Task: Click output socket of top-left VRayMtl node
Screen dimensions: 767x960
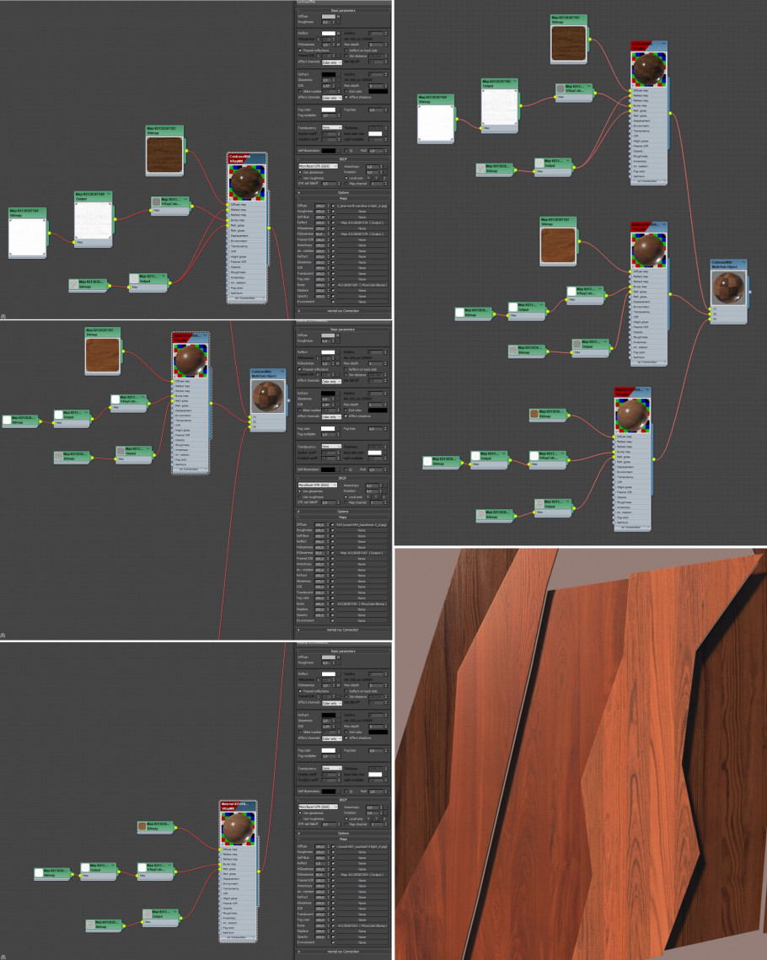Action: coord(270,228)
